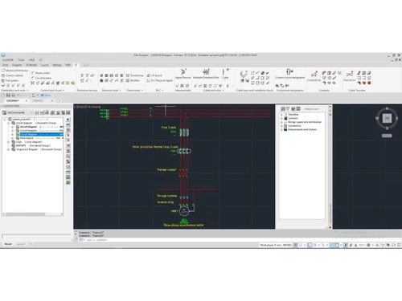Image resolution: width=402 pixels, height=301 pixels.
Task: Select the Multiple Potential Wire tool
Action: point(206,74)
